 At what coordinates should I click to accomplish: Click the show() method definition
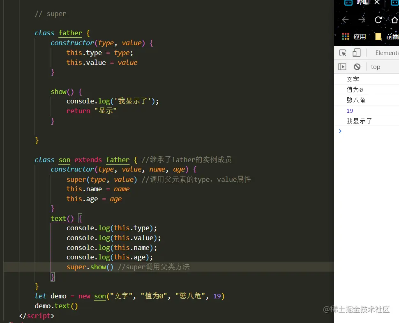click(x=66, y=92)
